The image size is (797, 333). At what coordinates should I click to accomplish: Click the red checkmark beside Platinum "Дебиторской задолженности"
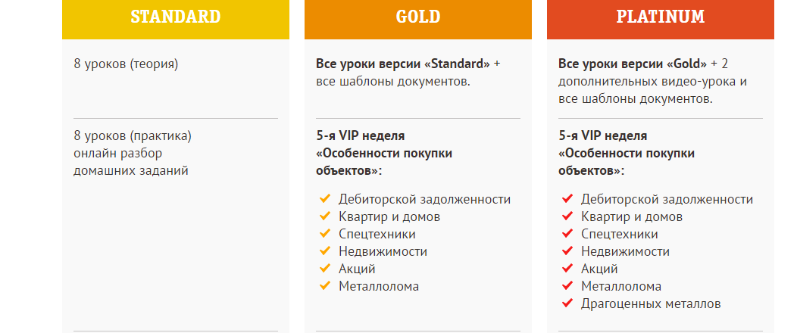click(x=567, y=199)
